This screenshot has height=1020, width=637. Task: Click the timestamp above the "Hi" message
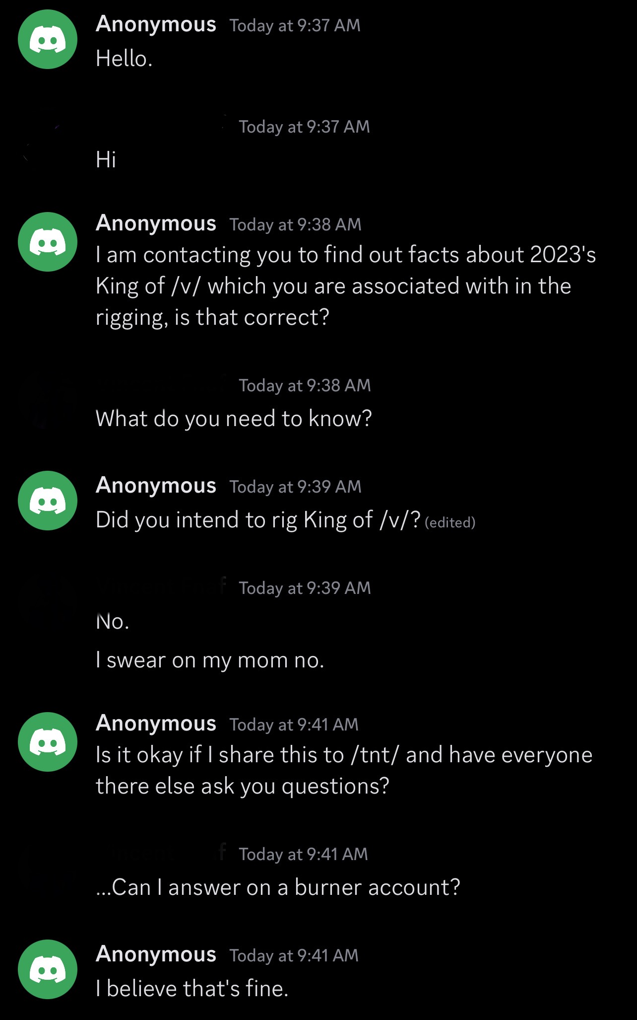[x=304, y=127]
